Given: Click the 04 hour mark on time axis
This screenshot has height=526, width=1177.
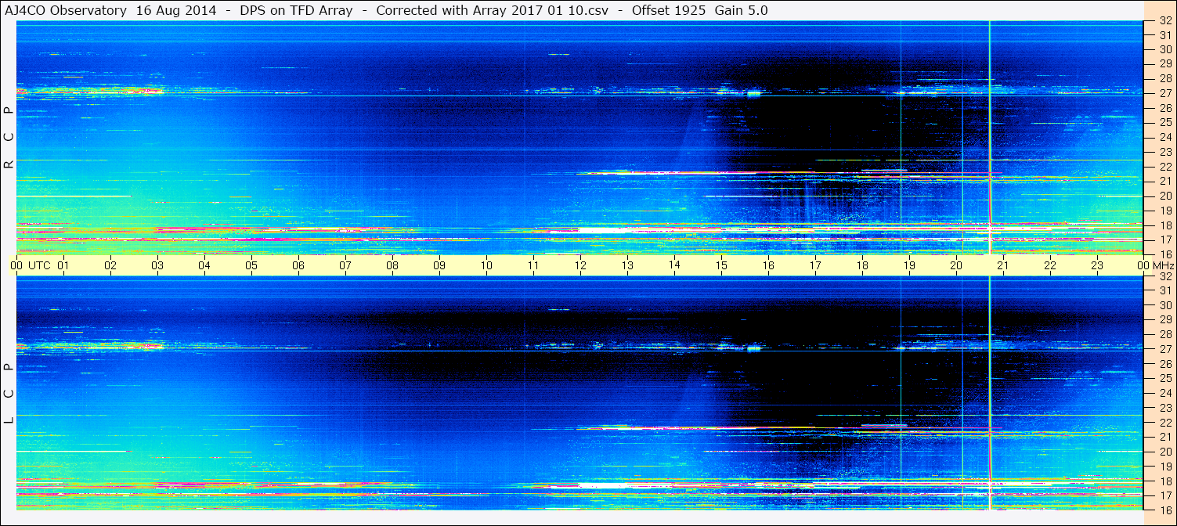Looking at the screenshot, I should point(204,265).
